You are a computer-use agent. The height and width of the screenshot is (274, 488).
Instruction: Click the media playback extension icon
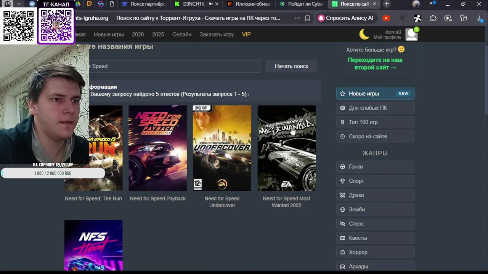click(x=448, y=18)
